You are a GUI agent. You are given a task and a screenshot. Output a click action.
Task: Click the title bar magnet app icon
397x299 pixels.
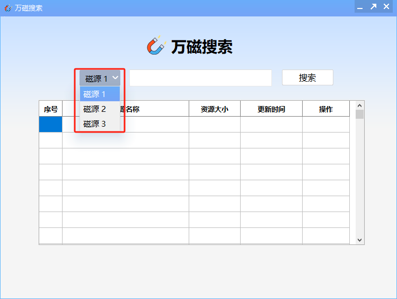pyautogui.click(x=8, y=8)
